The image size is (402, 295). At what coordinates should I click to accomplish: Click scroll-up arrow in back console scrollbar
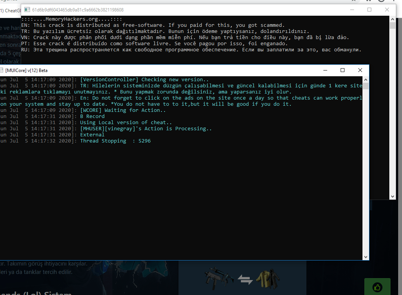[392, 19]
